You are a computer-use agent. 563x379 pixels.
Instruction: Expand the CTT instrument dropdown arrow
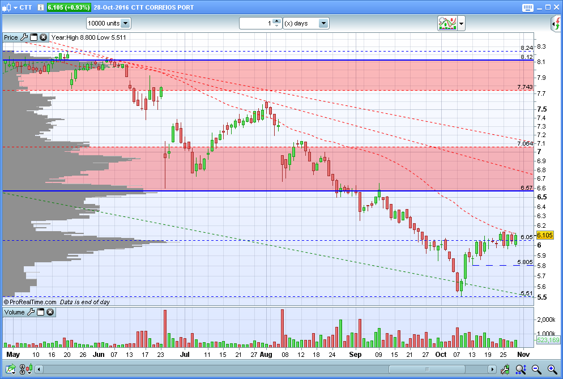pos(15,7)
